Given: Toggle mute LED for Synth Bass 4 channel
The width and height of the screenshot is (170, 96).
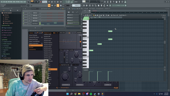Looking at the screenshot, I should coord(24,23).
